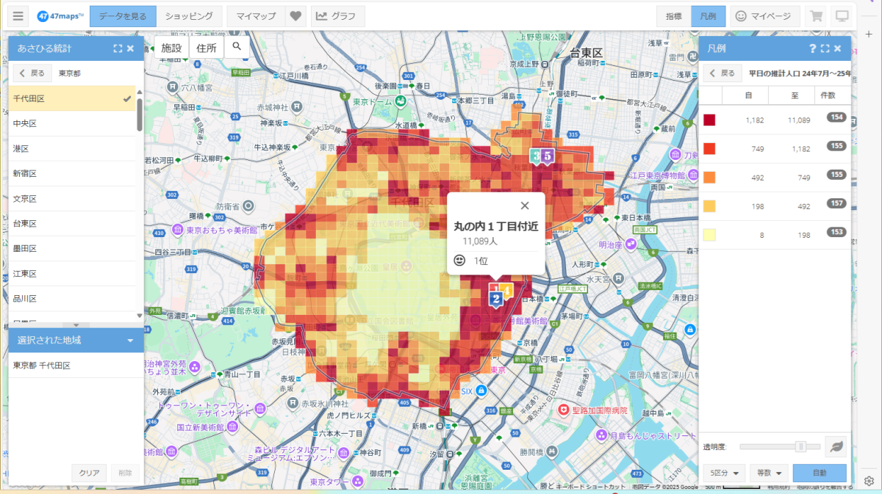Click the monitor display icon
The width and height of the screenshot is (882, 494).
tap(842, 16)
